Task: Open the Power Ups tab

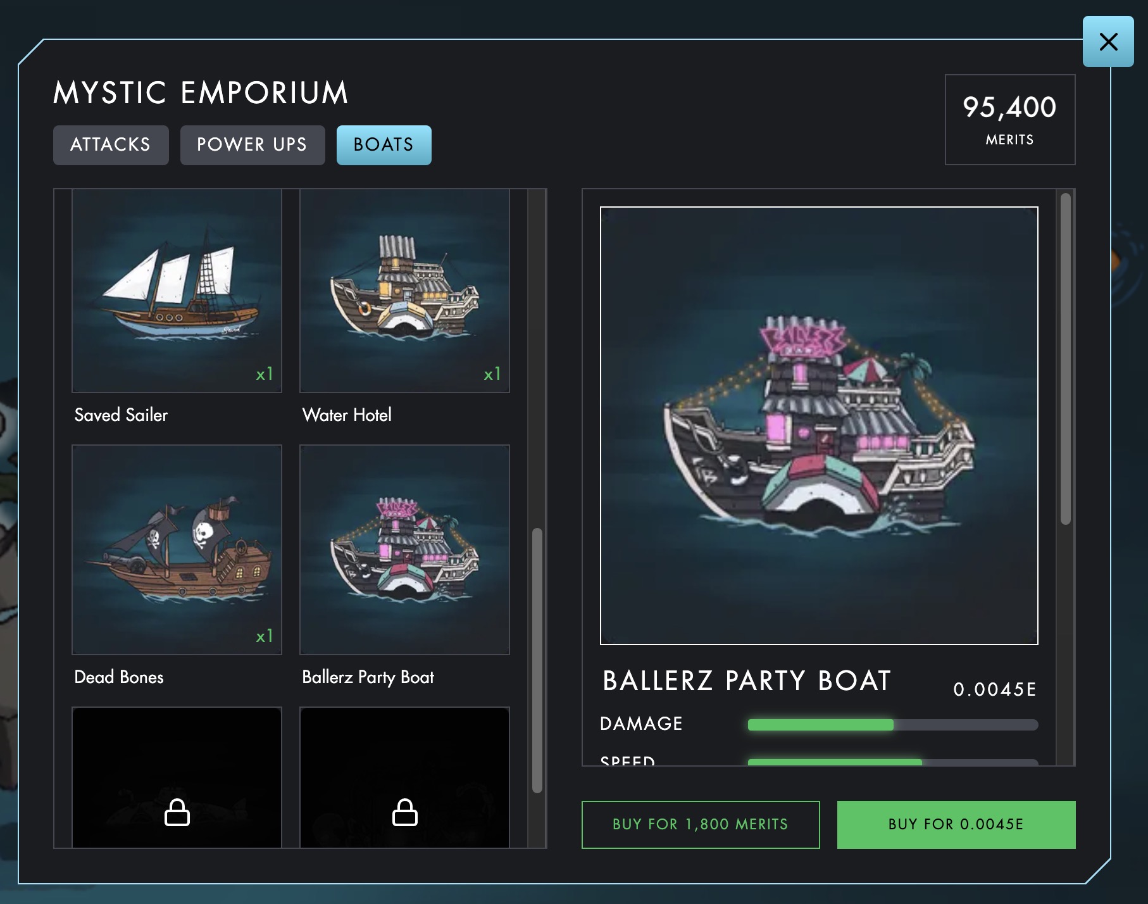Action: [252, 145]
